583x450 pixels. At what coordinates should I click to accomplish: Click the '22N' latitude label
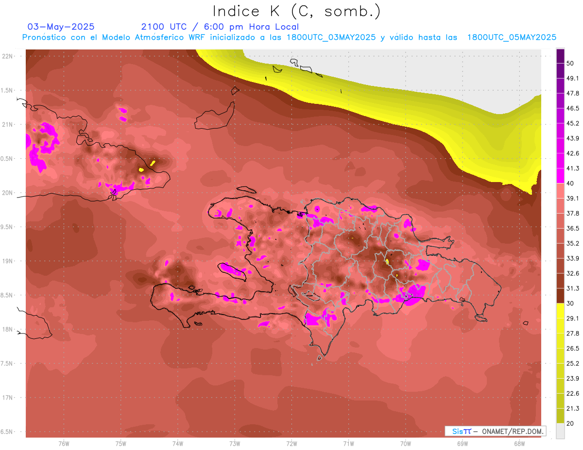point(8,56)
